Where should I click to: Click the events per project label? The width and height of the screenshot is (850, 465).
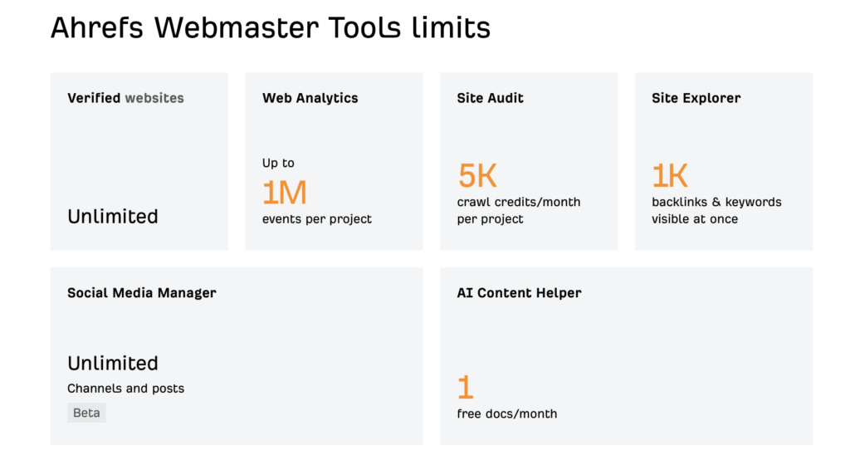click(x=317, y=219)
